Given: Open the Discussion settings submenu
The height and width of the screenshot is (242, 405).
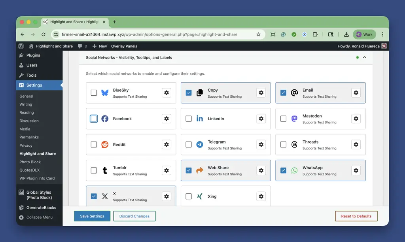Looking at the screenshot, I should click(29, 121).
